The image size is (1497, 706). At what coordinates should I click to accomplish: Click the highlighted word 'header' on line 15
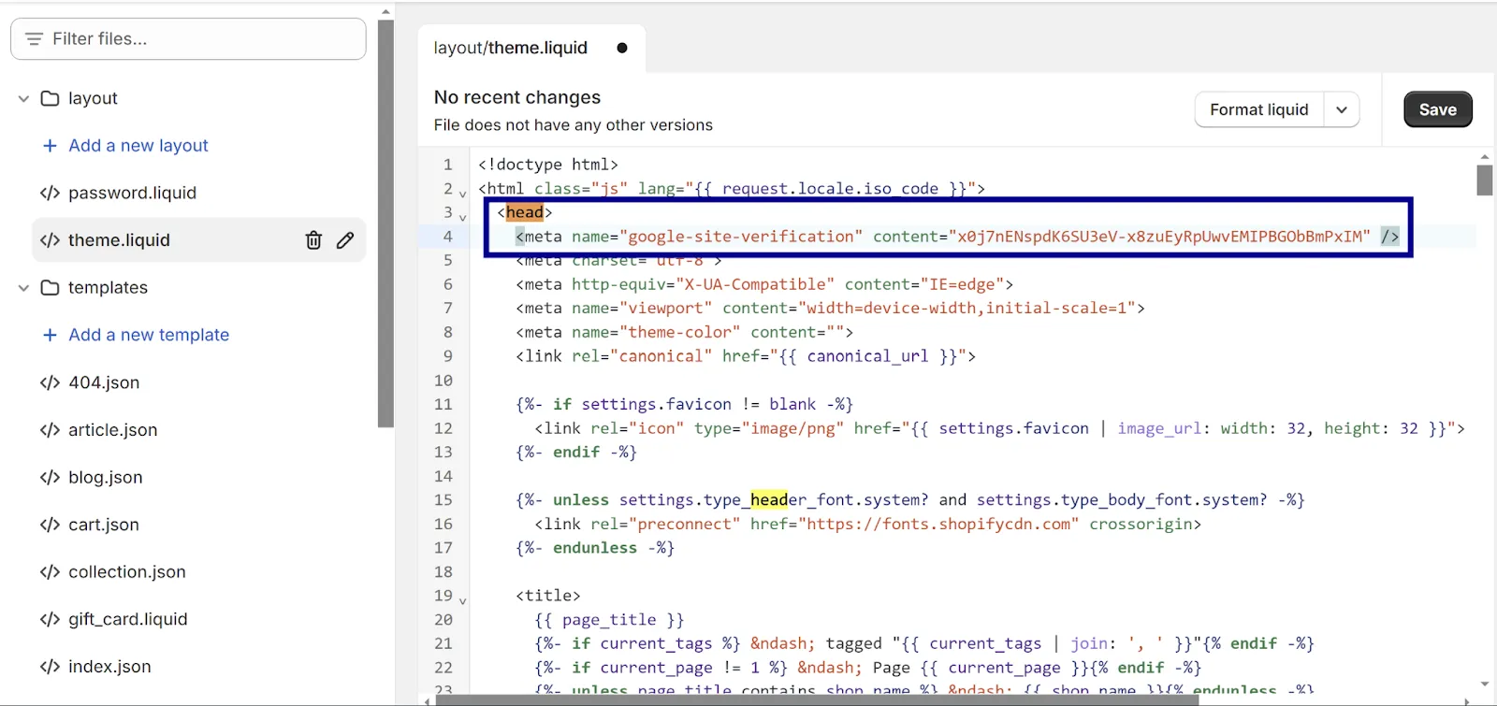tap(778, 500)
